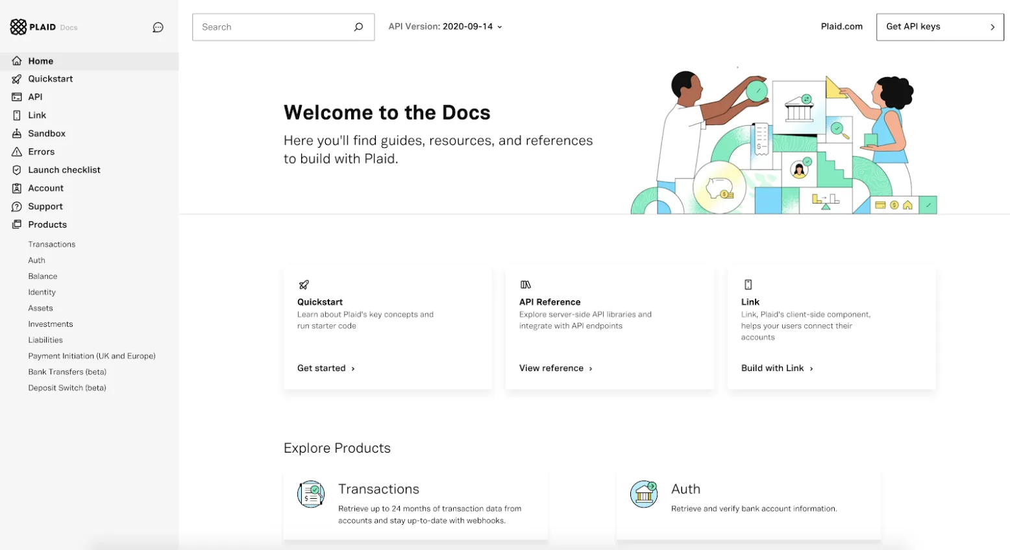Screen dimensions: 1010x550
Task: Click the Launch checklist shield icon
Action: (17, 170)
